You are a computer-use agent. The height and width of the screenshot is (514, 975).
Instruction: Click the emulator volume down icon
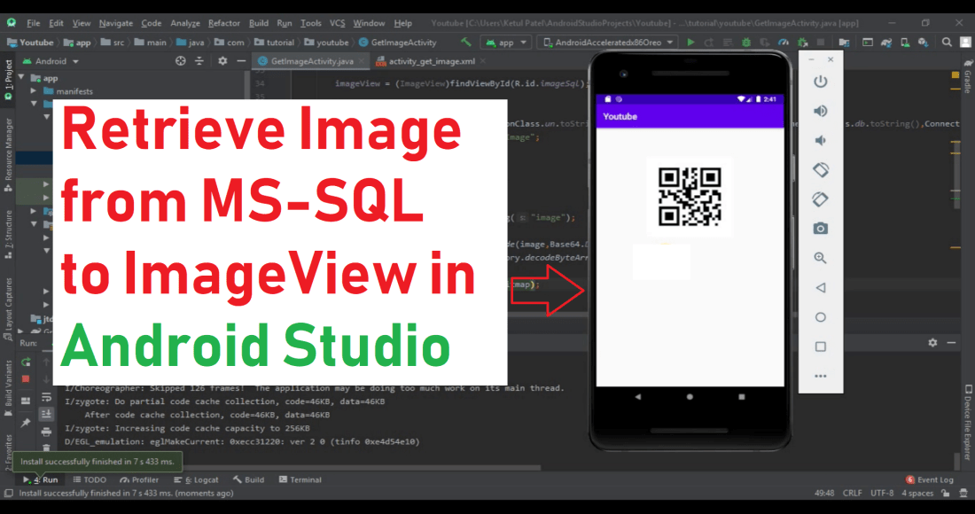(x=821, y=140)
